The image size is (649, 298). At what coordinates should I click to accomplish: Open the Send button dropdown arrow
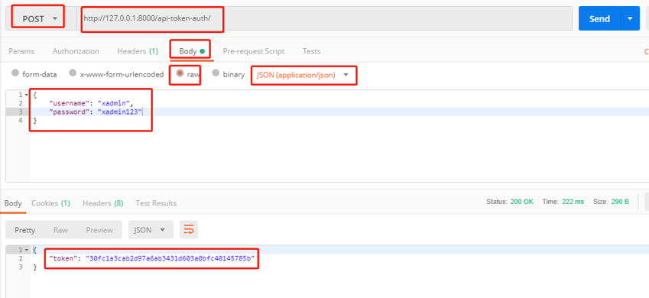point(630,18)
